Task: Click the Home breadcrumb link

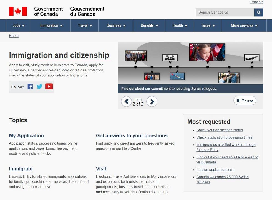Action: click(14, 36)
